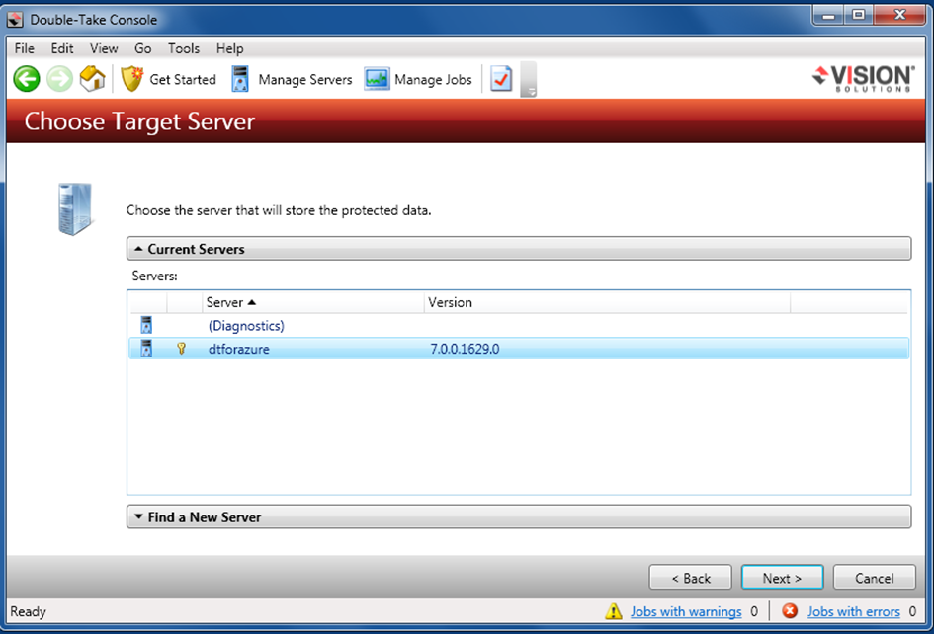The image size is (934, 634).
Task: Click the Get Started toolbar label
Action: [183, 79]
